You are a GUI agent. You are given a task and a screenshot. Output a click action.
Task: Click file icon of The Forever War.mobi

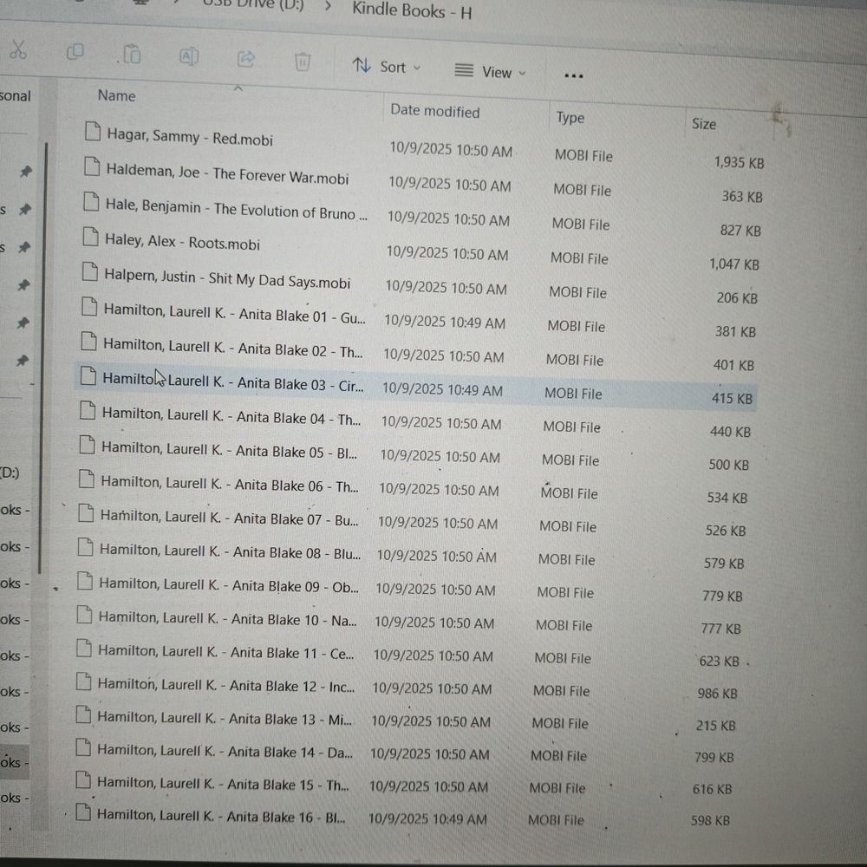click(92, 166)
